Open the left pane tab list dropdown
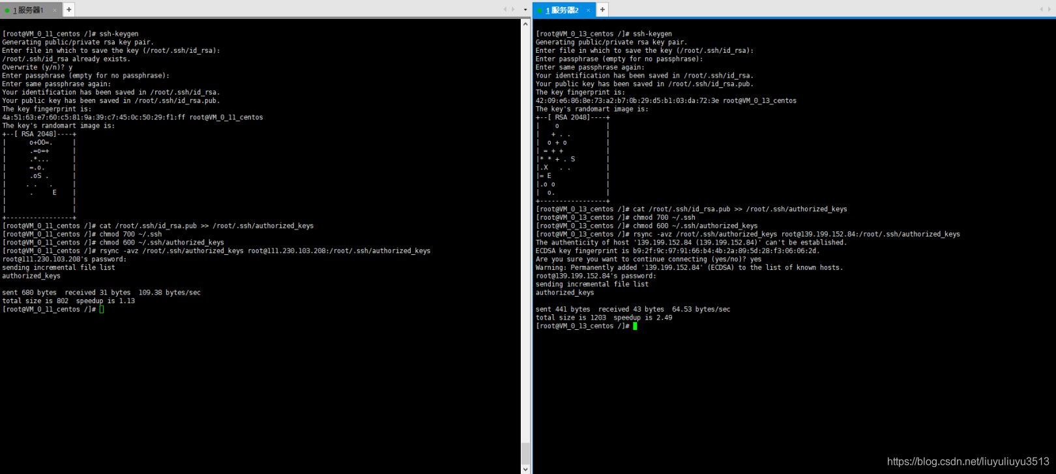The image size is (1056, 474). pyautogui.click(x=525, y=10)
